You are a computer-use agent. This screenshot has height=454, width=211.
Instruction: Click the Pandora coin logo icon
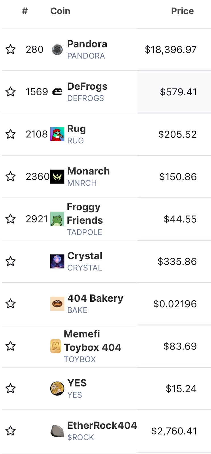pos(57,50)
